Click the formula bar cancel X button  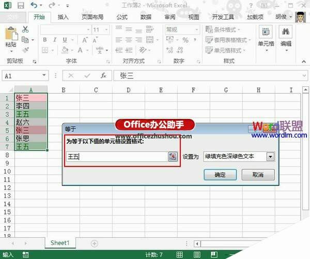(71, 75)
